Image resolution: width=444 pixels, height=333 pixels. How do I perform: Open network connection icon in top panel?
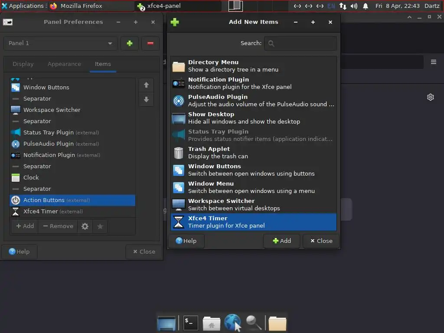(343, 6)
